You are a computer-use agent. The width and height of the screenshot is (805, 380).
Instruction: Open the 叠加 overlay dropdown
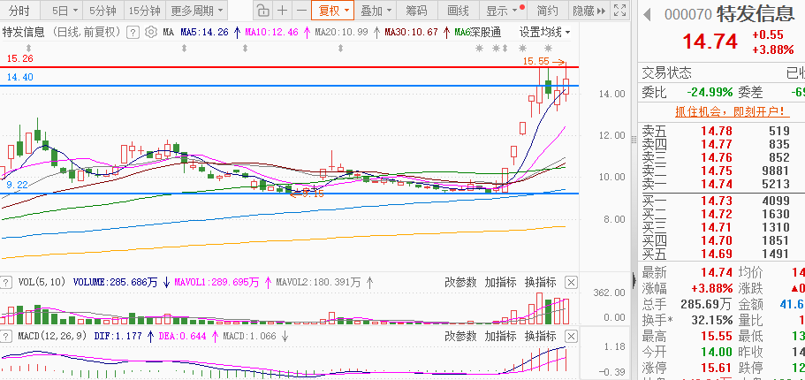(x=376, y=11)
